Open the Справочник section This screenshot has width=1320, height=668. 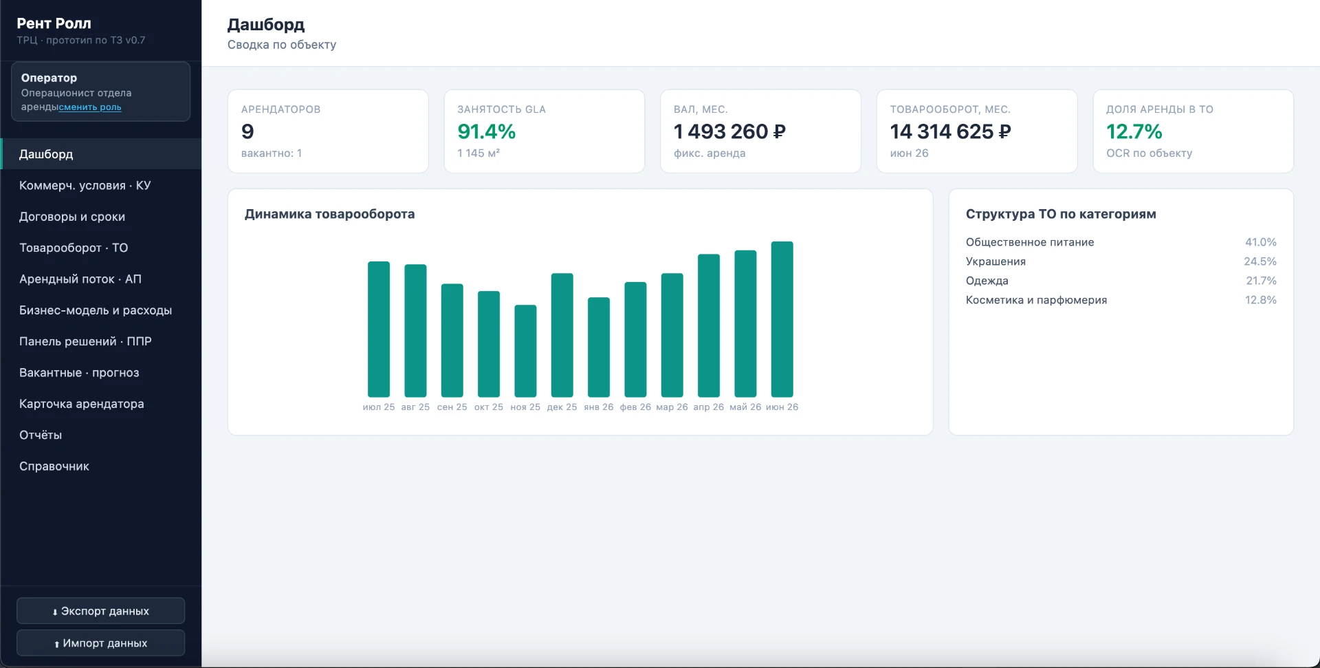[x=101, y=466]
